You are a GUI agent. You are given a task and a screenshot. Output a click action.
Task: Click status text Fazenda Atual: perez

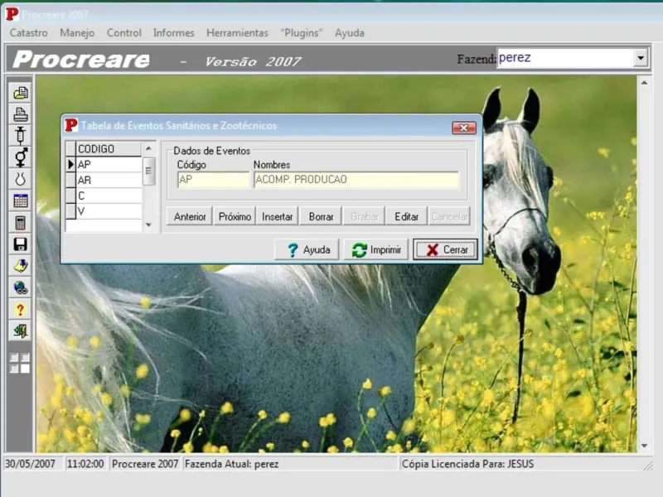point(231,464)
